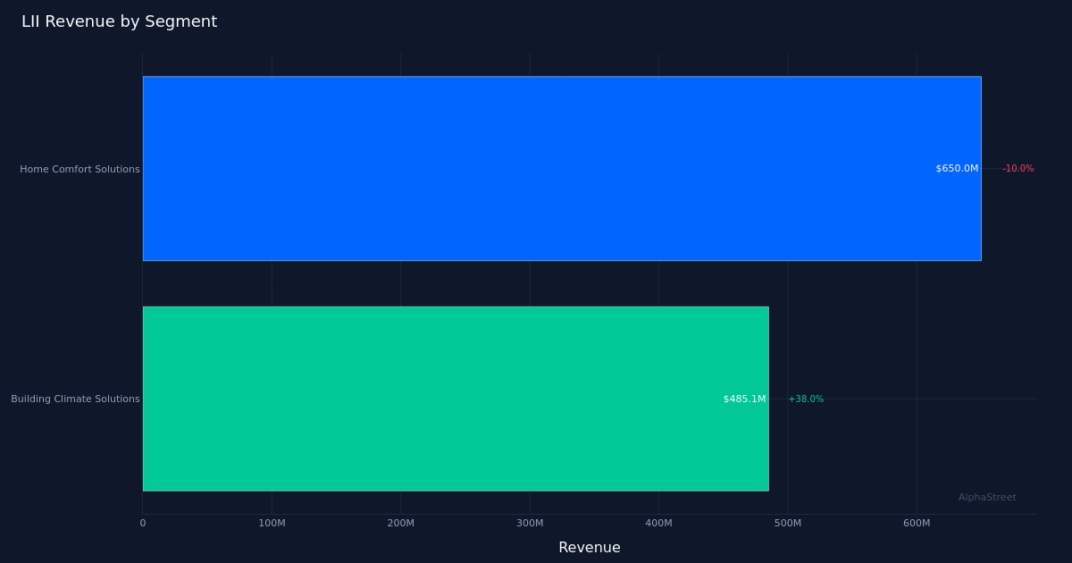Click the red -10.0% change indicator
This screenshot has width=1072, height=563.
click(x=1018, y=168)
